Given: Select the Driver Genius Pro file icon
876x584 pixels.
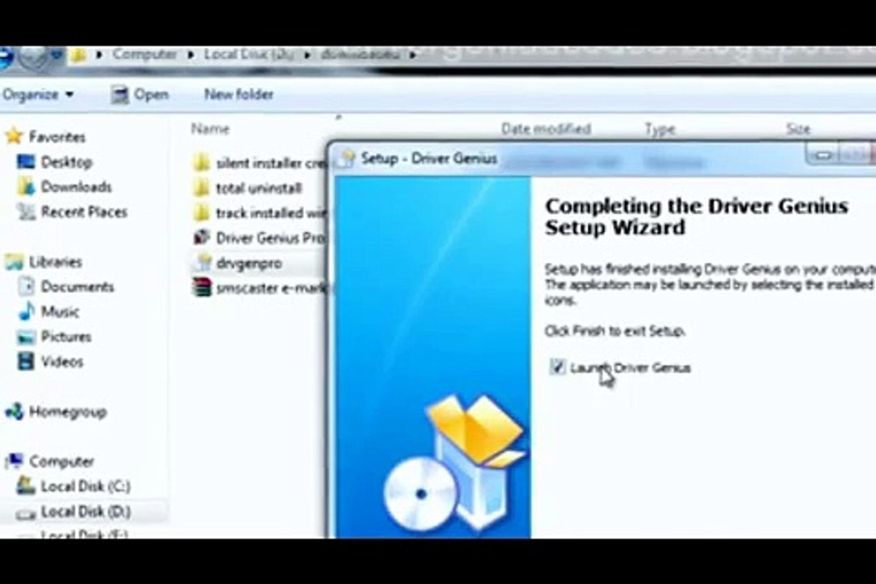Looking at the screenshot, I should 202,238.
